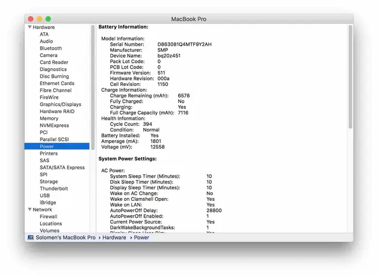
Task: Select NVMExpress in the sidebar
Action: (x=54, y=125)
